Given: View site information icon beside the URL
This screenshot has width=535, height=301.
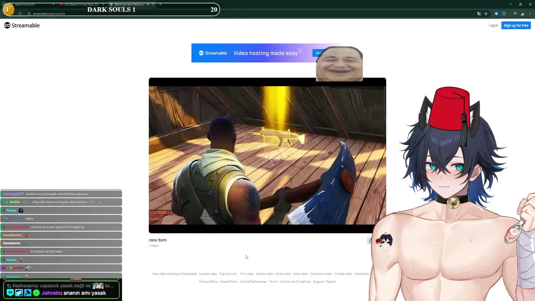Looking at the screenshot, I should coord(29,14).
